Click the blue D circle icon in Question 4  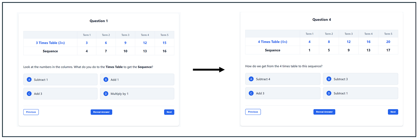coord(329,93)
